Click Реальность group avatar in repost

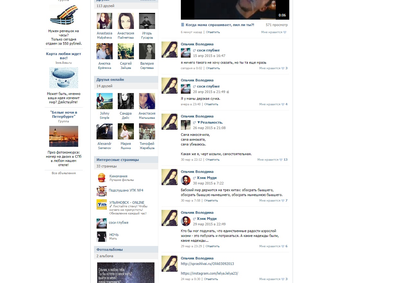tap(186, 125)
